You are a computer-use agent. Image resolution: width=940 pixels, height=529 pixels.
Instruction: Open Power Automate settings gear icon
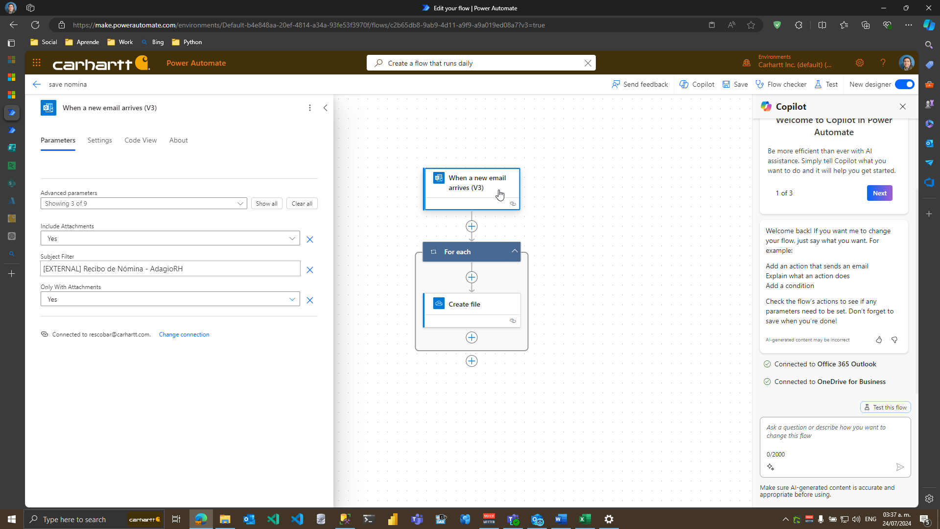[860, 63]
